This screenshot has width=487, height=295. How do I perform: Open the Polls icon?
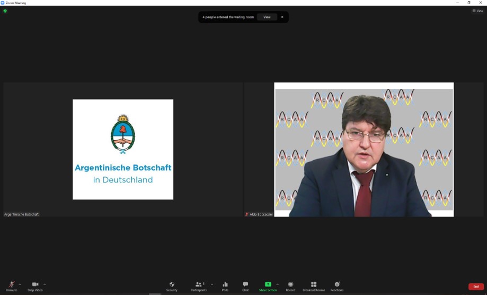point(225,287)
